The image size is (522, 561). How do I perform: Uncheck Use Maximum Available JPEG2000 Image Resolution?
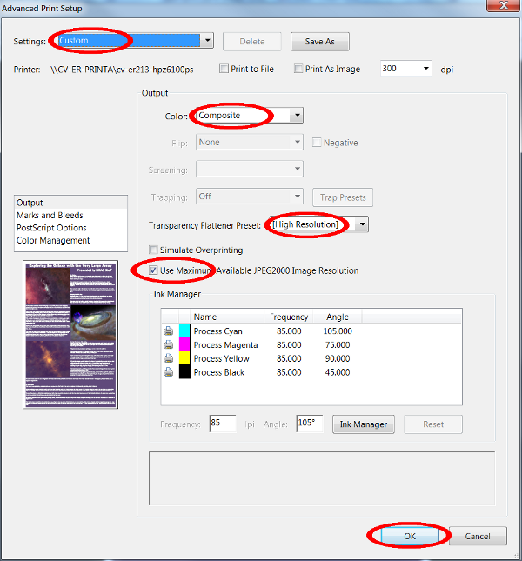coord(154,270)
